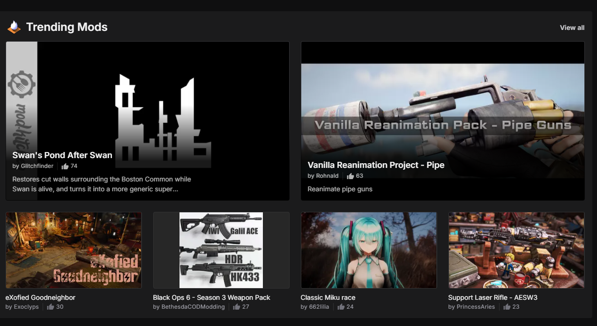Click thumbs-up icon on Classic Miku race

(x=341, y=307)
